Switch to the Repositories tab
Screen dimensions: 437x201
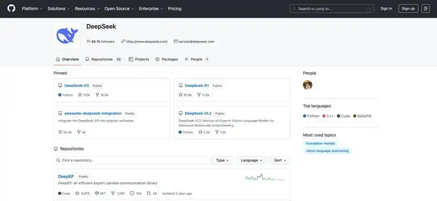(103, 59)
